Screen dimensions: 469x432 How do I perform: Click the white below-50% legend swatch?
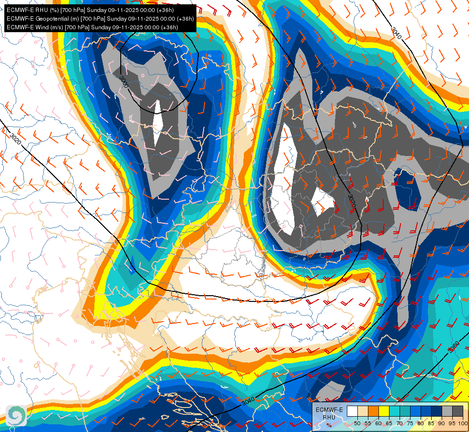(352, 411)
